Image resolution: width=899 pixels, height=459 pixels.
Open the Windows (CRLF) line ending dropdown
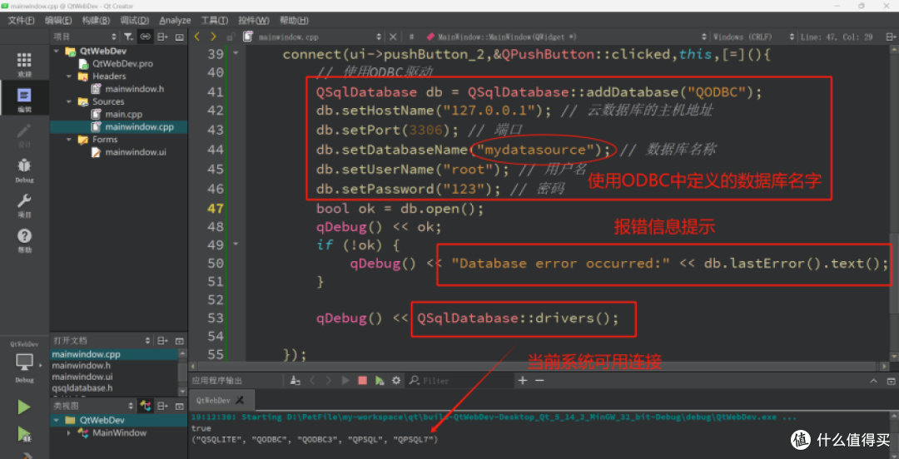752,37
